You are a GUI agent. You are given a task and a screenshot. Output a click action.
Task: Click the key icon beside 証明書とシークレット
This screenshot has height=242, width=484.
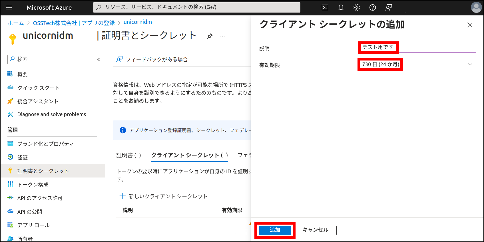click(x=10, y=171)
